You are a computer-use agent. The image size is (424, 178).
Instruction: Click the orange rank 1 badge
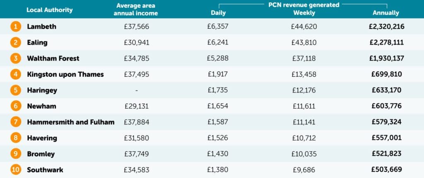point(16,27)
